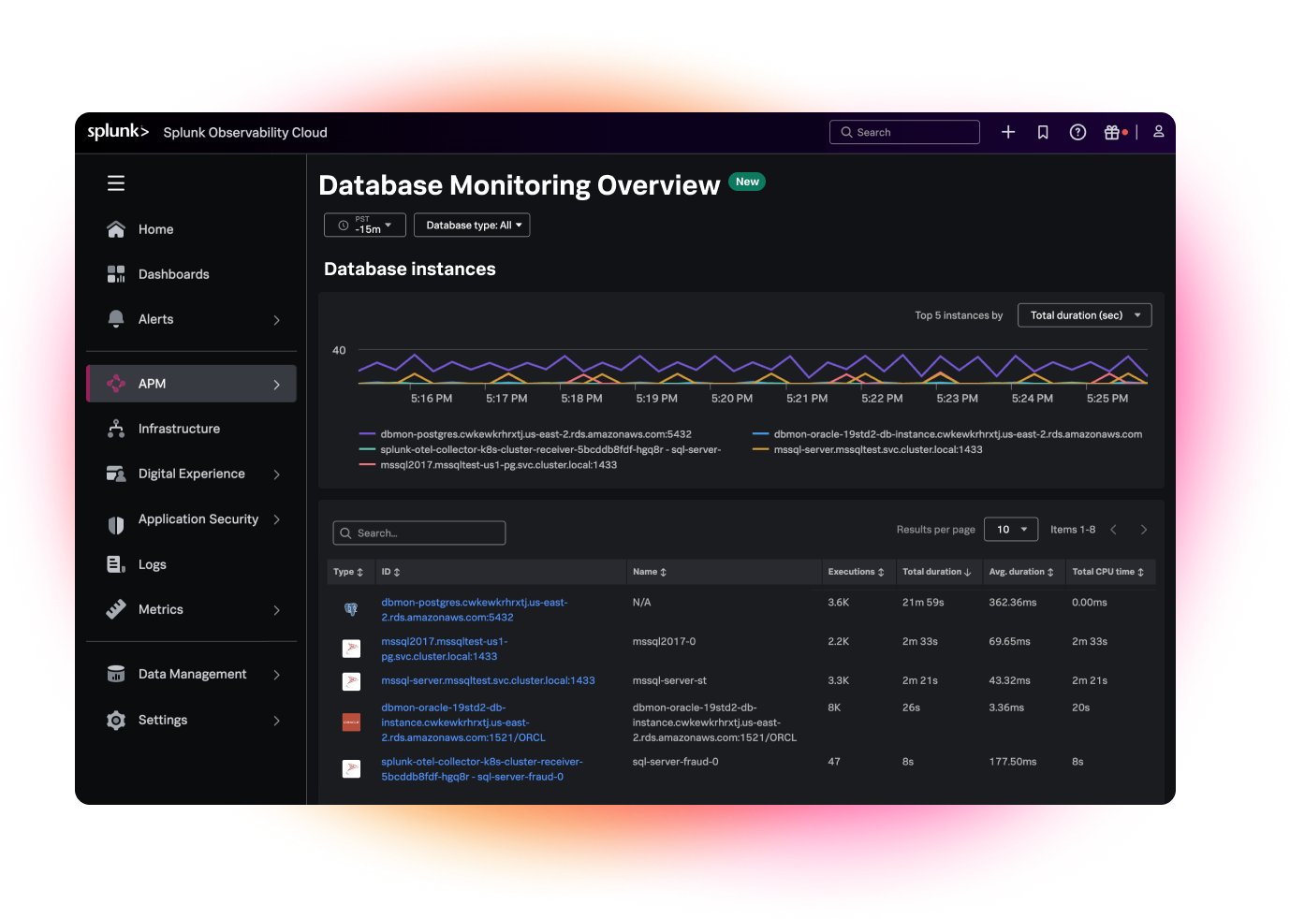Click the help question mark icon
Screen dimensions: 1290x919
coord(1077,132)
